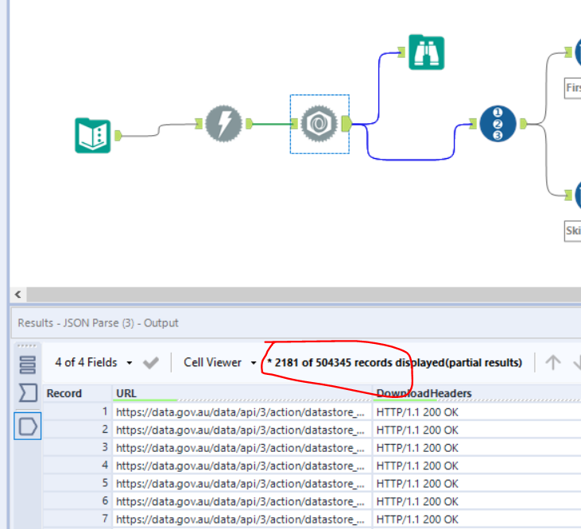This screenshot has height=529, width=581.
Task: Click the up arrow in Results toolbar
Action: click(x=553, y=362)
